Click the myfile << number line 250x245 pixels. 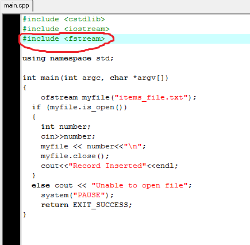pos(93,147)
